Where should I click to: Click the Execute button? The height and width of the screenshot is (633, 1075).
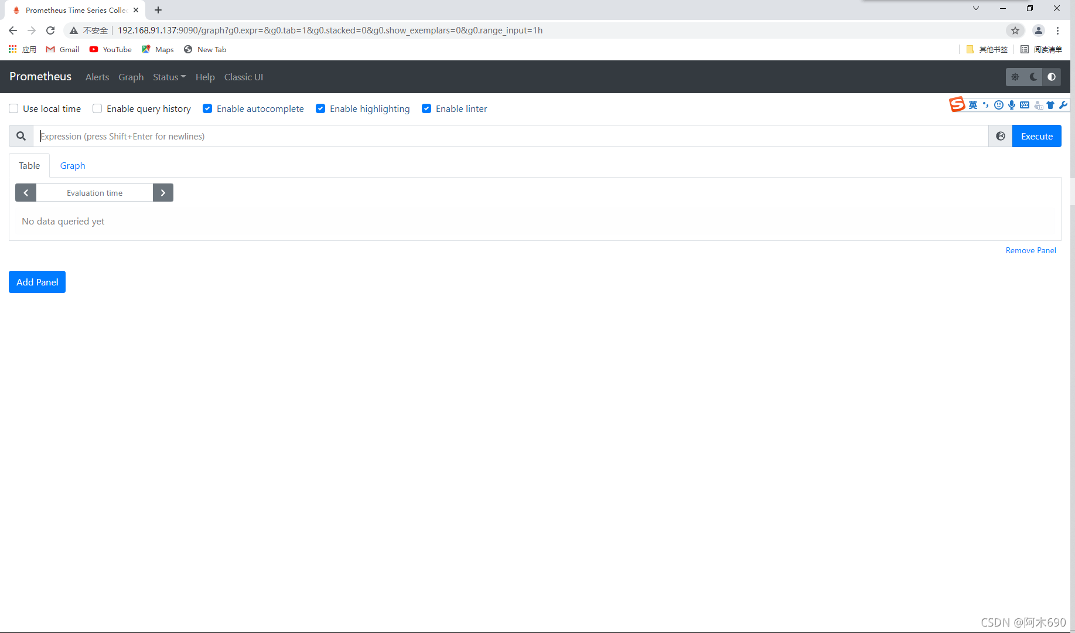[x=1037, y=136]
